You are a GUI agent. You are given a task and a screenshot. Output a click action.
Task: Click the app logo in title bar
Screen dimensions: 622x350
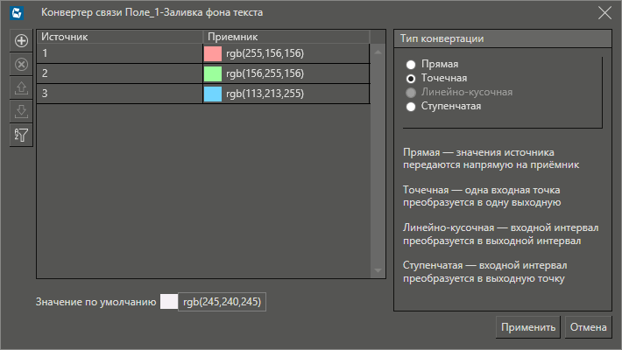click(x=16, y=13)
